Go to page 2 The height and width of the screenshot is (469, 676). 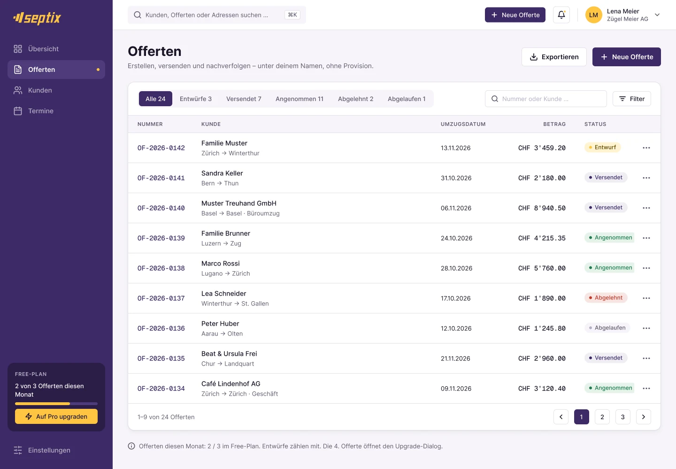pos(602,417)
